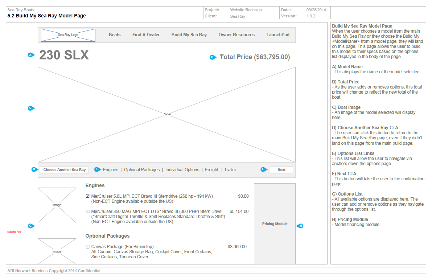Open LaunchPad from the navigation bar
The image size is (432, 279).
click(278, 35)
